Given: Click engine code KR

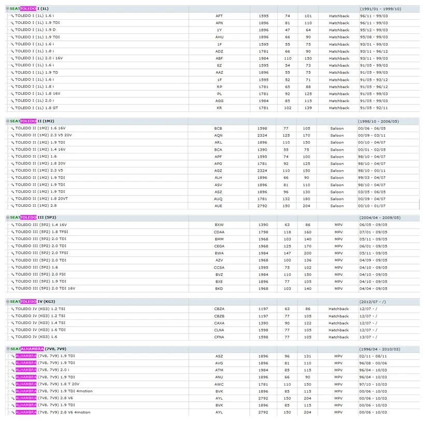Looking at the screenshot, I should (219, 108).
